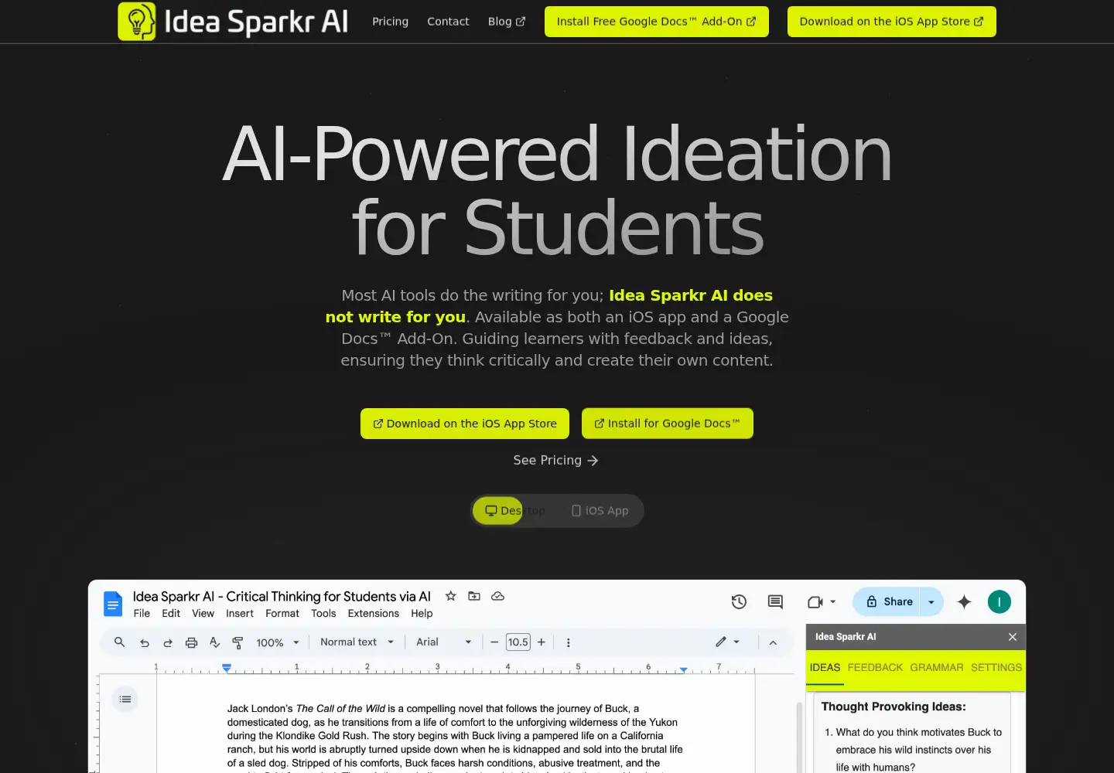
Task: Follow the See Pricing arrow link
Action: 556,460
